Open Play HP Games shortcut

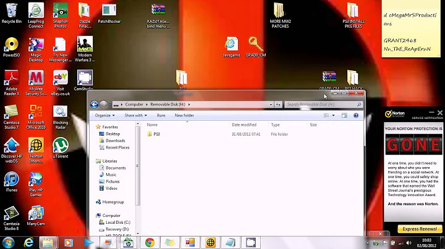click(x=36, y=184)
